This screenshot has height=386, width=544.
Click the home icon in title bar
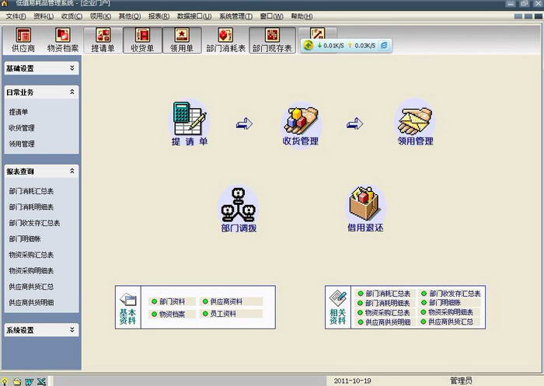pyautogui.click(x=4, y=3)
